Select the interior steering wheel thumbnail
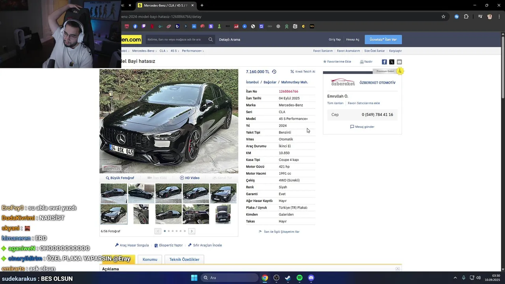Image resolution: width=505 pixels, height=284 pixels. pos(196,214)
